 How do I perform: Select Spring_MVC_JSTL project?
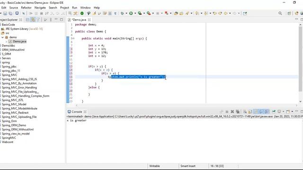[13, 100]
